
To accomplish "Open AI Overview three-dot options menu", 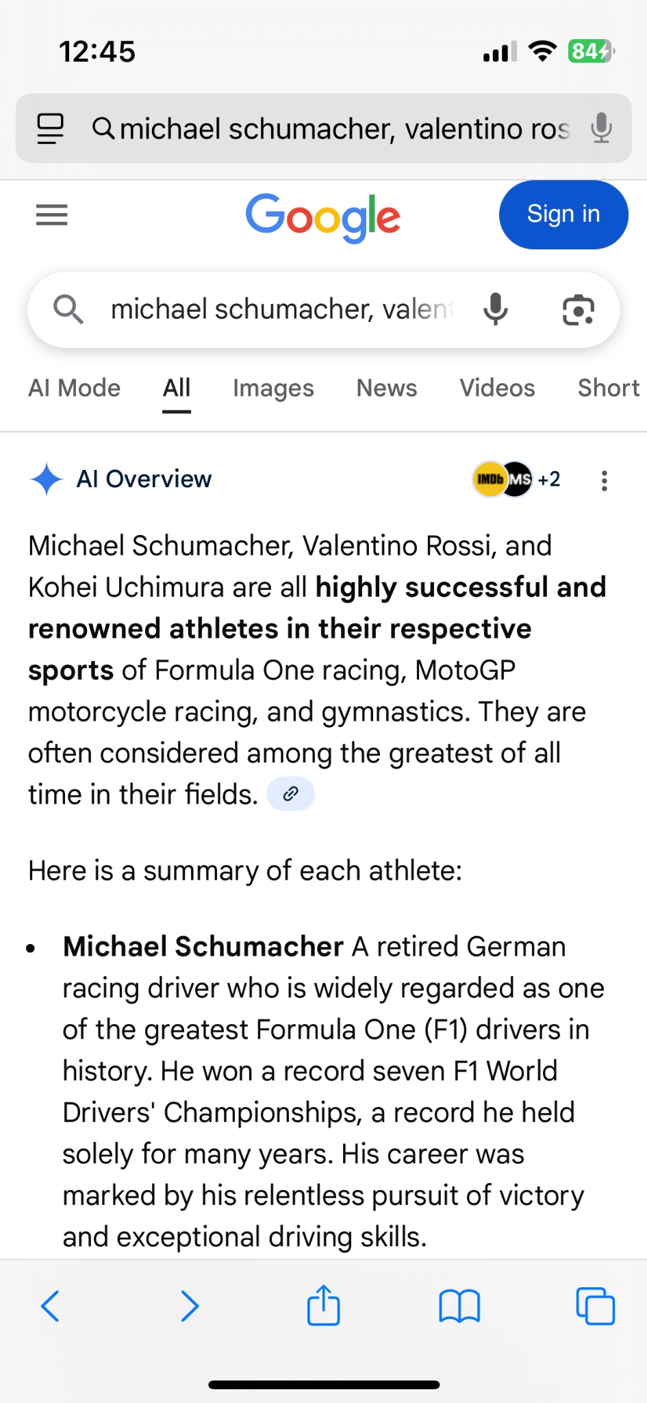I will click(x=604, y=480).
